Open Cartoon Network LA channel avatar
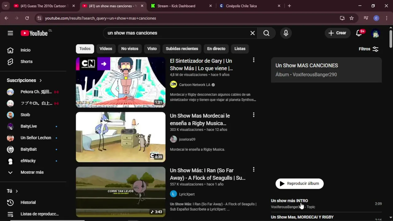 tap(173, 84)
